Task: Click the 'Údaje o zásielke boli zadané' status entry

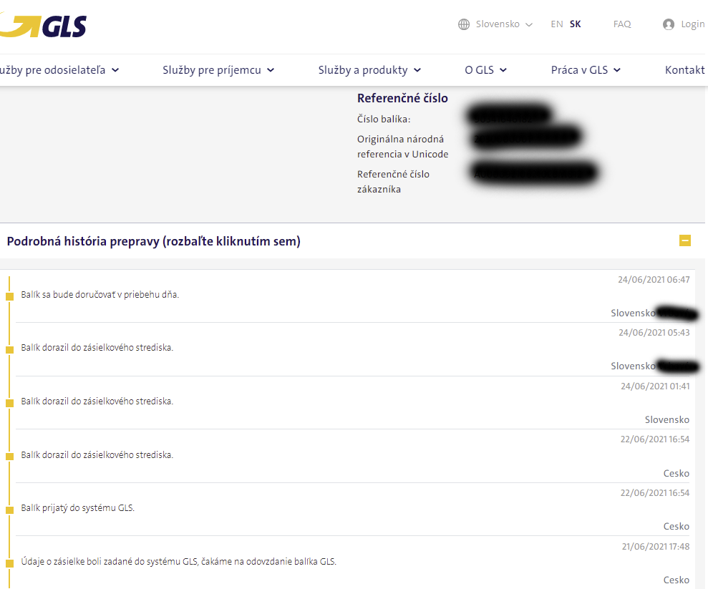Action: coord(179,561)
